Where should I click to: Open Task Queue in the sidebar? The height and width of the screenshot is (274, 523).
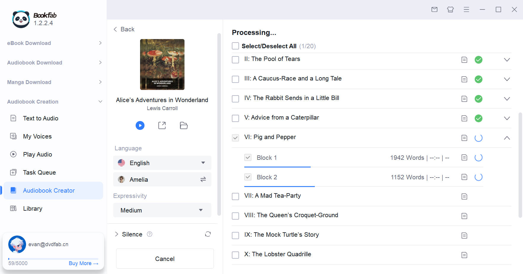[x=39, y=173]
